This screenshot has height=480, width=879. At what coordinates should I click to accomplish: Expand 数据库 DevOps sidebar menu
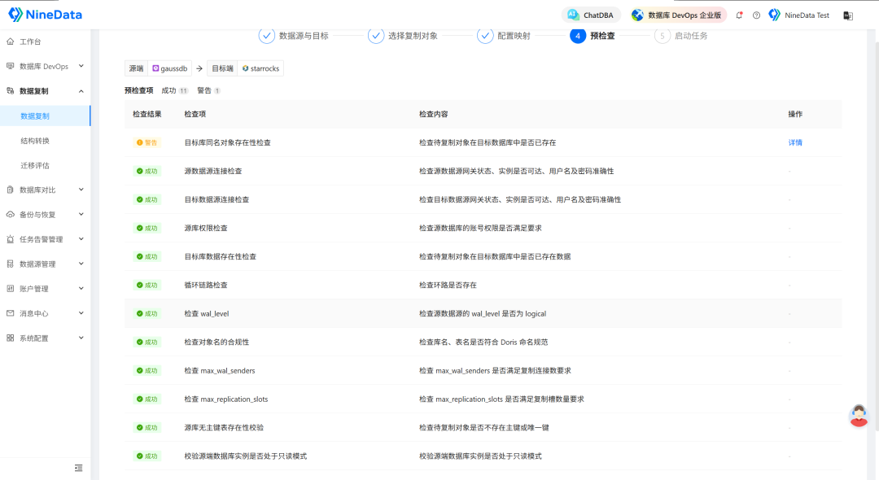coord(45,66)
